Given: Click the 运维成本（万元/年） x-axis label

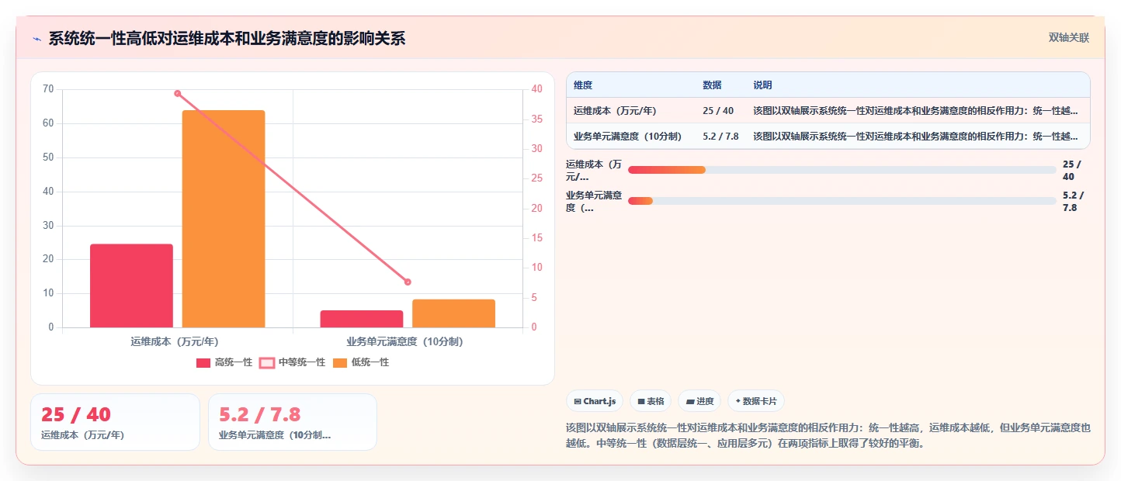Looking at the screenshot, I should (175, 341).
